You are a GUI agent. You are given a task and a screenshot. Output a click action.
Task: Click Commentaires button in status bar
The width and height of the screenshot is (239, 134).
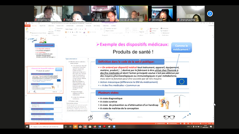(172, 124)
